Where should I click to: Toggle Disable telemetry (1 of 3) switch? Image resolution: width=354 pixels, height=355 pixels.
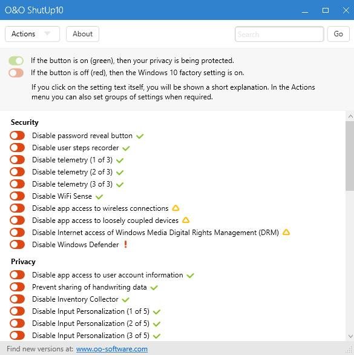point(17,159)
